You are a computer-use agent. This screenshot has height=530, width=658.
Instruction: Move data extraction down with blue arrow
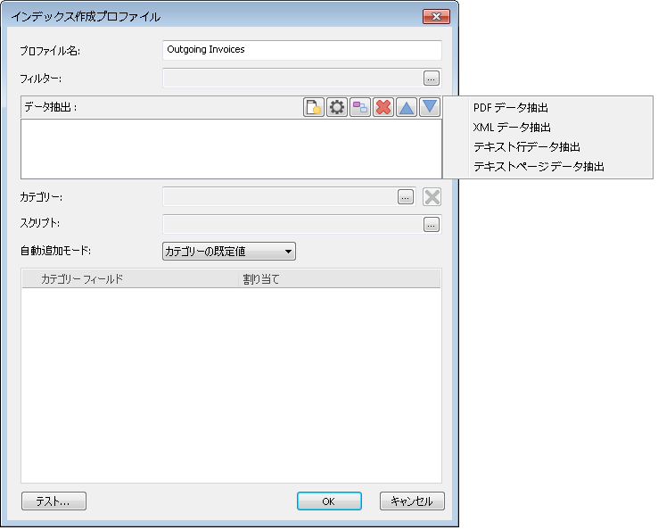[x=429, y=107]
